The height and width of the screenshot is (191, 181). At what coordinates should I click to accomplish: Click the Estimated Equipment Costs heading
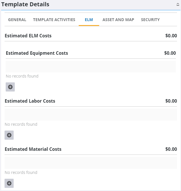[37, 53]
